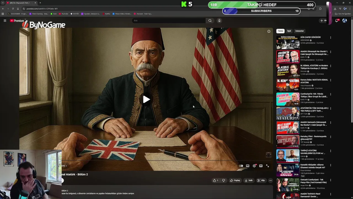Viewport: 353px width, 199px height.
Task: Select the Tümü filter chip
Action: [x=280, y=31]
